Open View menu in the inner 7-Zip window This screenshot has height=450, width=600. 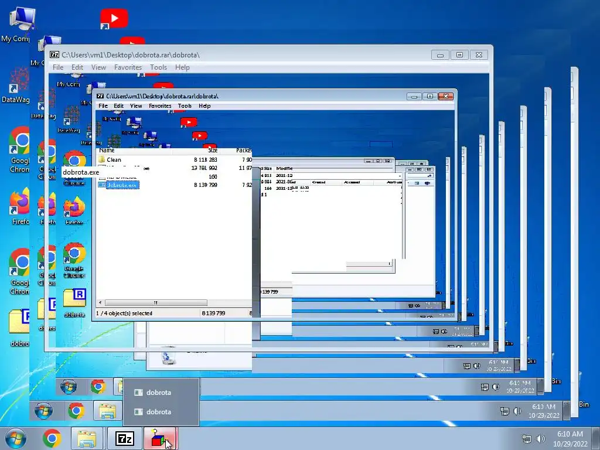tap(136, 106)
